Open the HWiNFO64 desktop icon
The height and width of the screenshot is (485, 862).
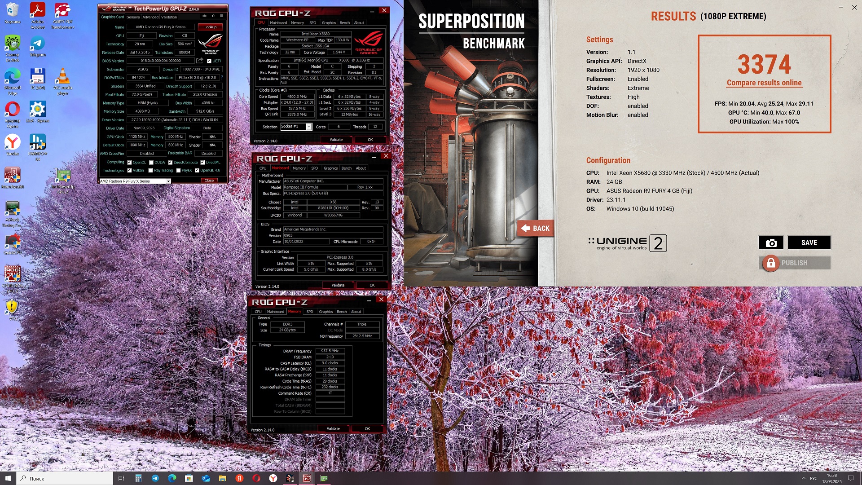[x=38, y=148]
